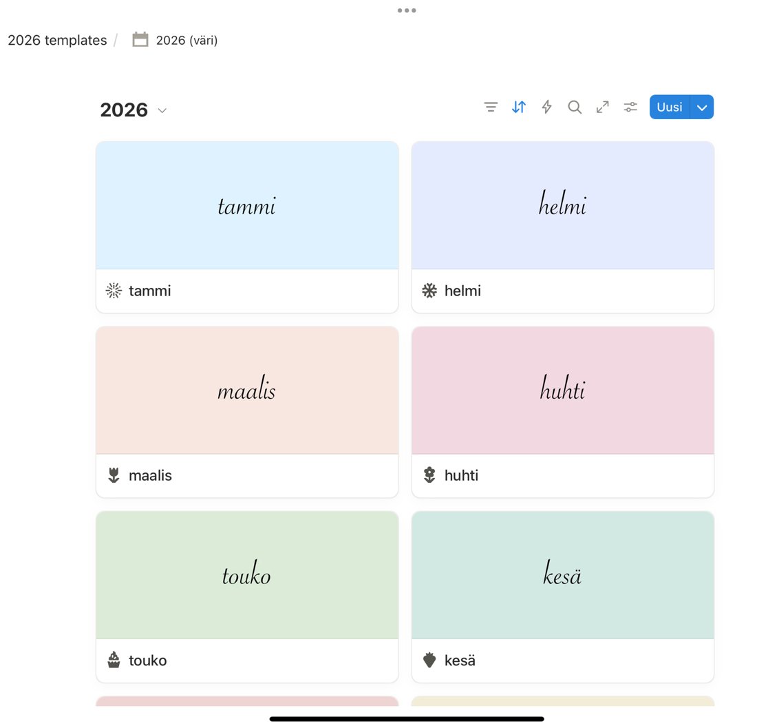The height and width of the screenshot is (728, 757).
Task: Click the search magnifier icon
Action: point(575,107)
